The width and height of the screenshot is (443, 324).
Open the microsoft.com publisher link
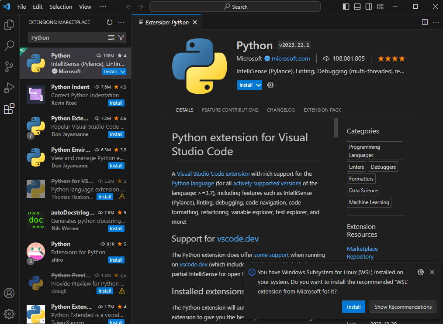pos(291,59)
